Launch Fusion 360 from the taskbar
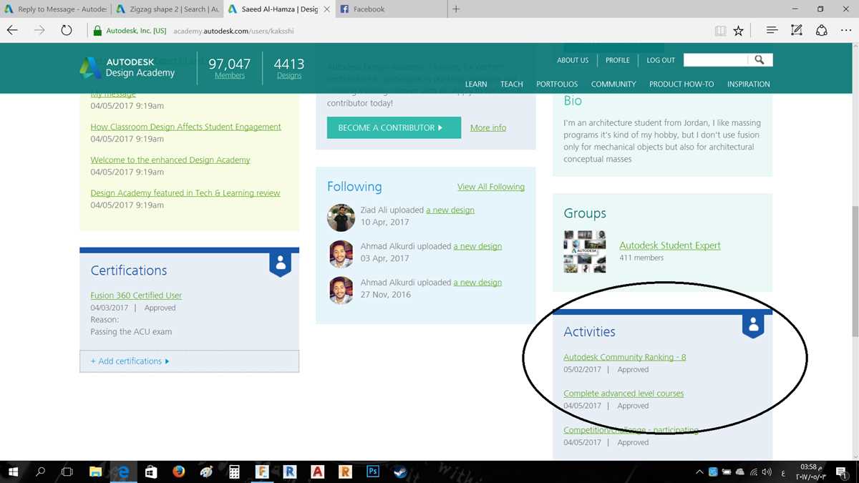This screenshot has height=483, width=859. [x=262, y=472]
